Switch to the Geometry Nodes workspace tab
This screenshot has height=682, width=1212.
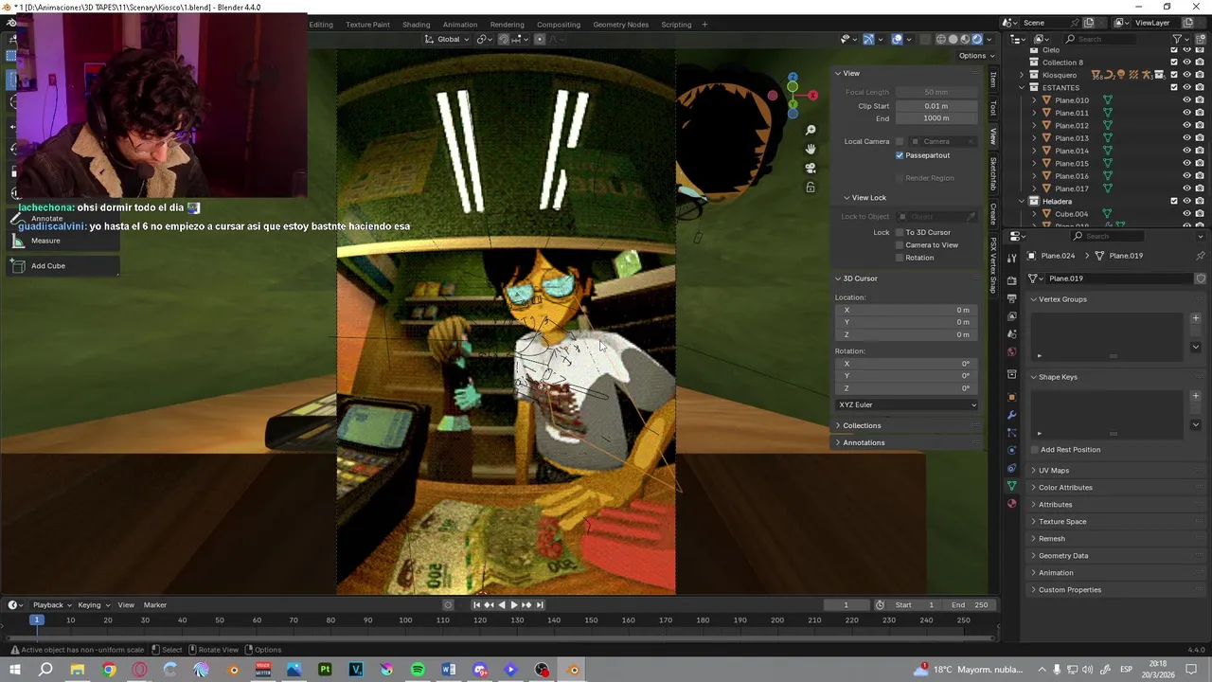click(620, 25)
